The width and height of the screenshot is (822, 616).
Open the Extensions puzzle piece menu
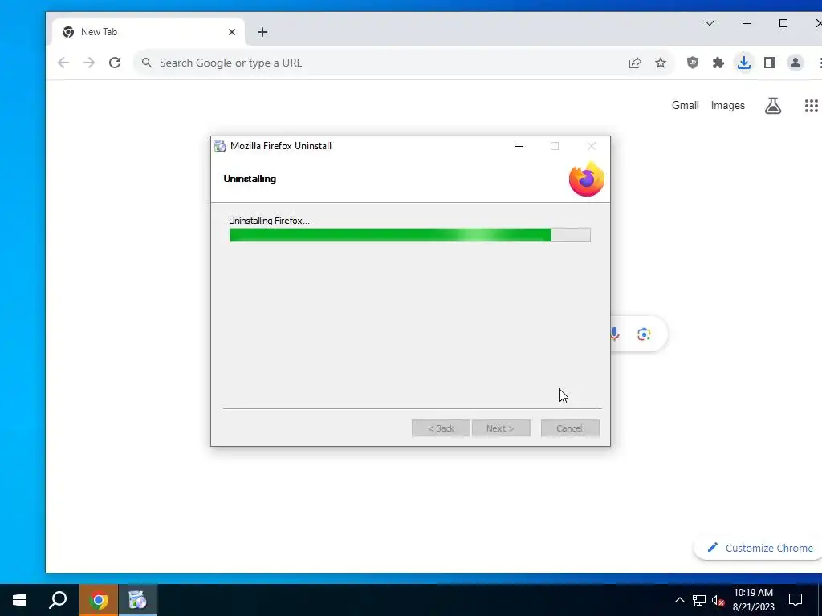tap(718, 63)
